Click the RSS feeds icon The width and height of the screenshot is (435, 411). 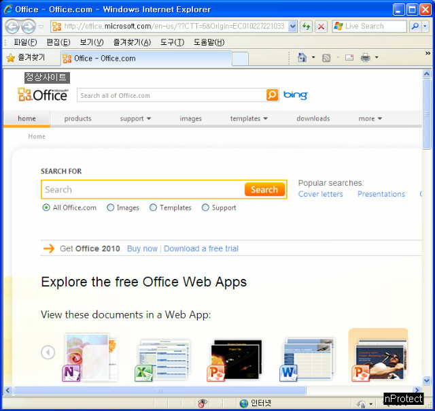coord(326,58)
